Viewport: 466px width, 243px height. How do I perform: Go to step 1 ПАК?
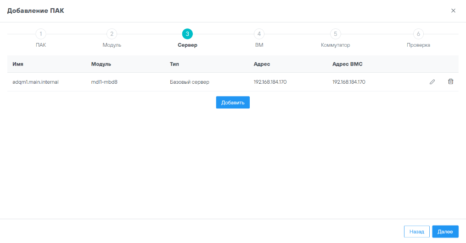(x=41, y=34)
